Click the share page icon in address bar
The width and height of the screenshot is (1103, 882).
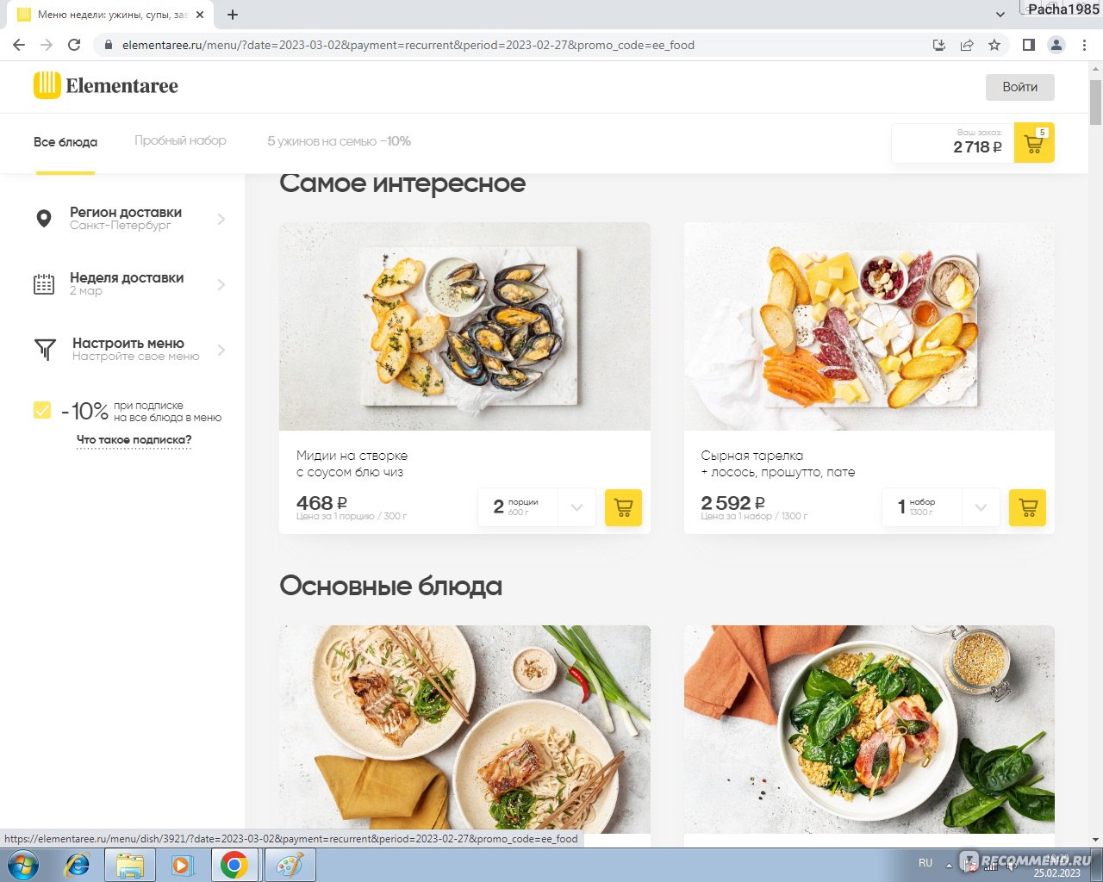[x=967, y=45]
